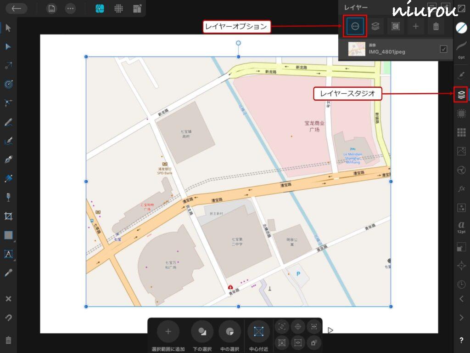This screenshot has height=353, width=470.
Task: Choose the Node tool
Action: [x=8, y=46]
